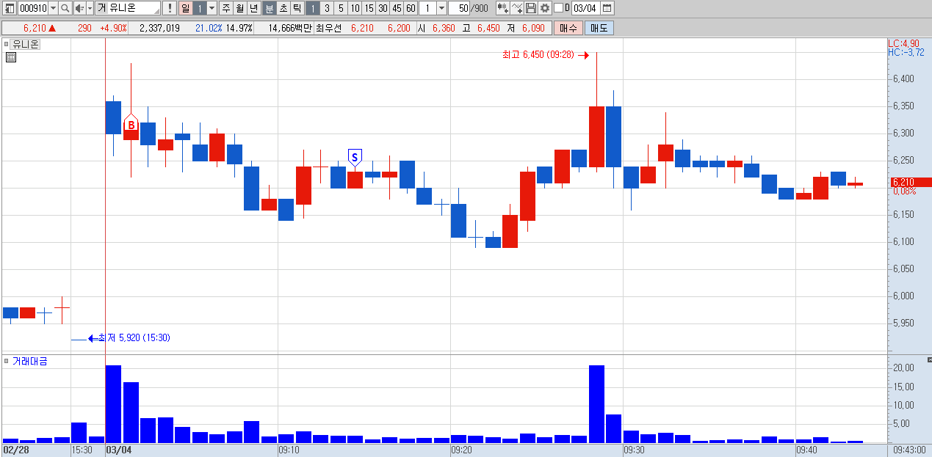Select the 5 minute interval tab
The height and width of the screenshot is (457, 932).
pyautogui.click(x=341, y=8)
